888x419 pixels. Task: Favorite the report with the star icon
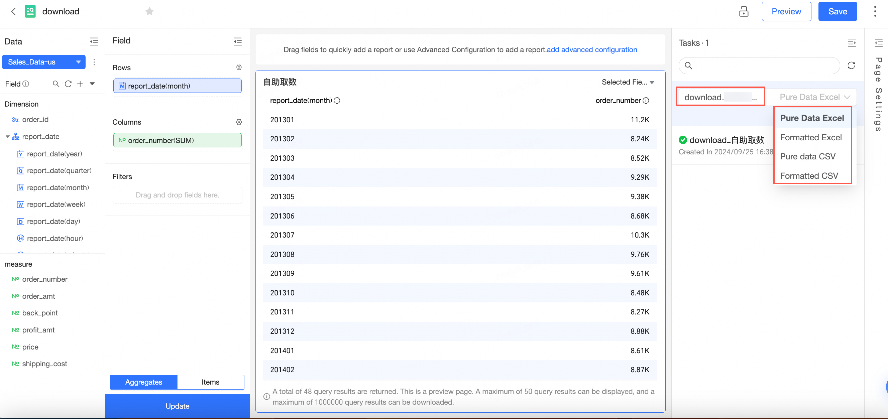pyautogui.click(x=149, y=11)
